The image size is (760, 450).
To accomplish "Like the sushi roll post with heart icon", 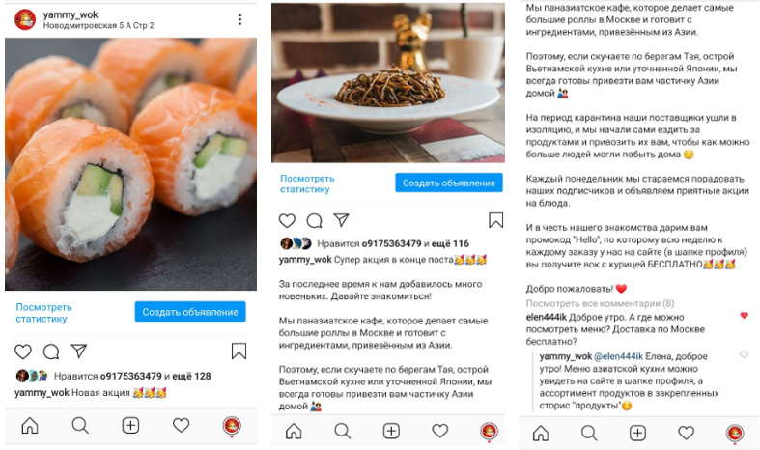I will point(23,352).
